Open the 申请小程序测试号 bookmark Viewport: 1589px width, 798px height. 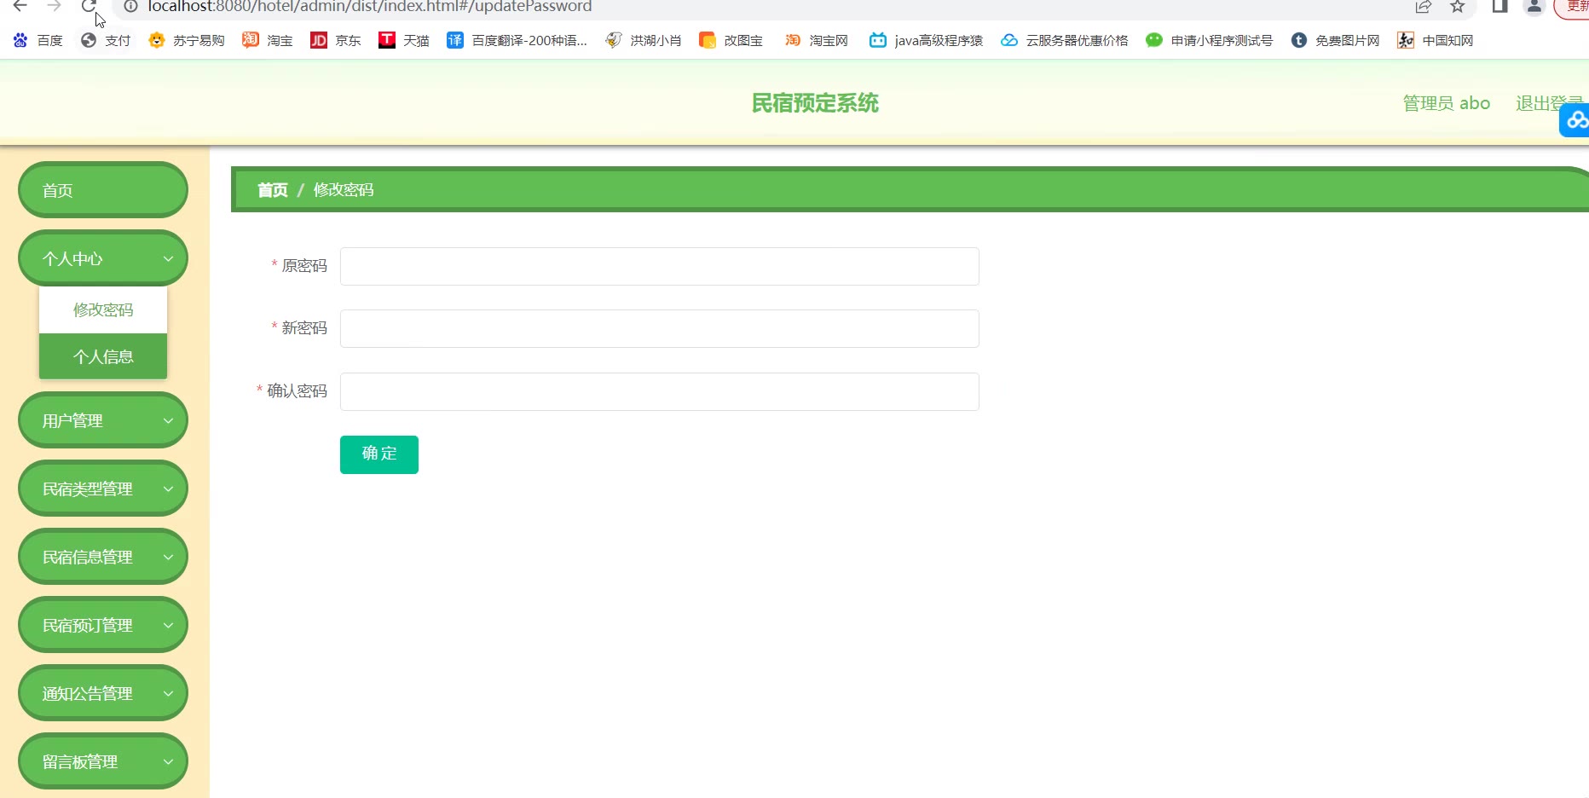pos(1210,40)
